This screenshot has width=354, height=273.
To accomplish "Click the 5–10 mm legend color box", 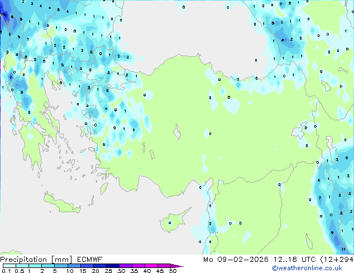I will click(61, 266).
